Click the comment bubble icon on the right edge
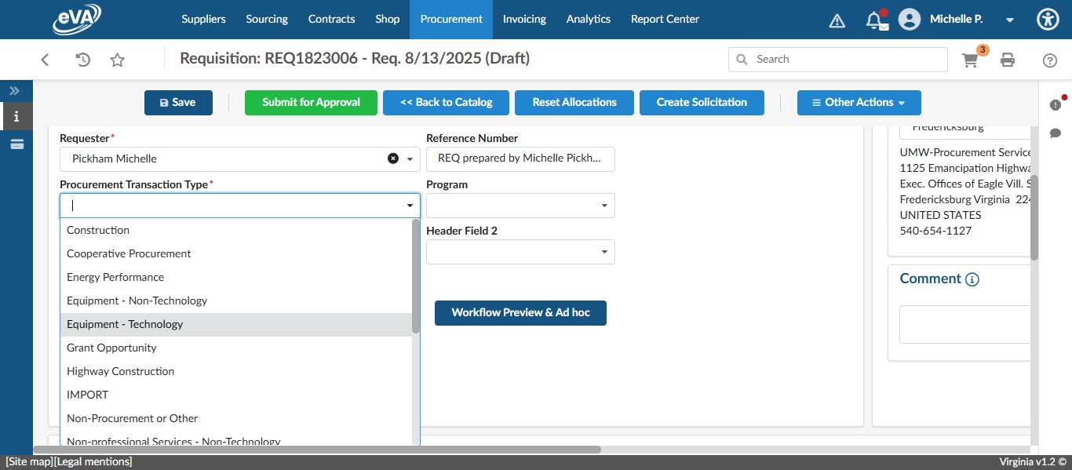The width and height of the screenshot is (1072, 470). pos(1056,133)
